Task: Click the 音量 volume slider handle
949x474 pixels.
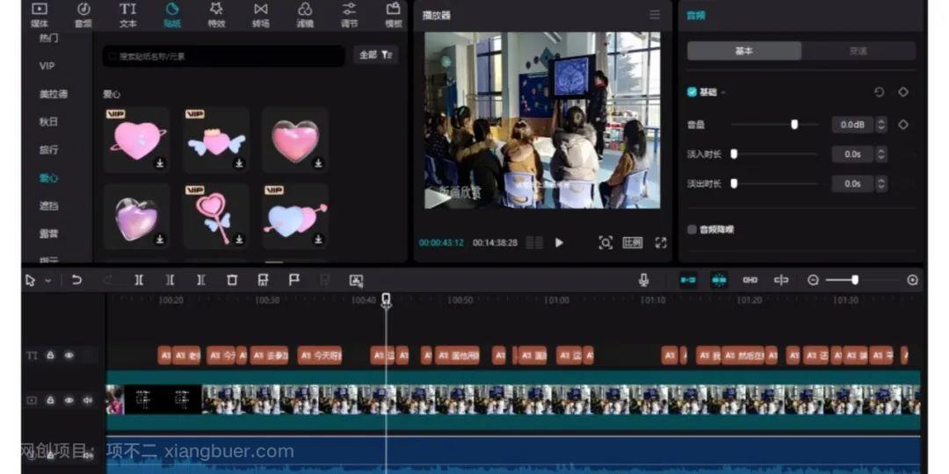Action: coord(794,125)
